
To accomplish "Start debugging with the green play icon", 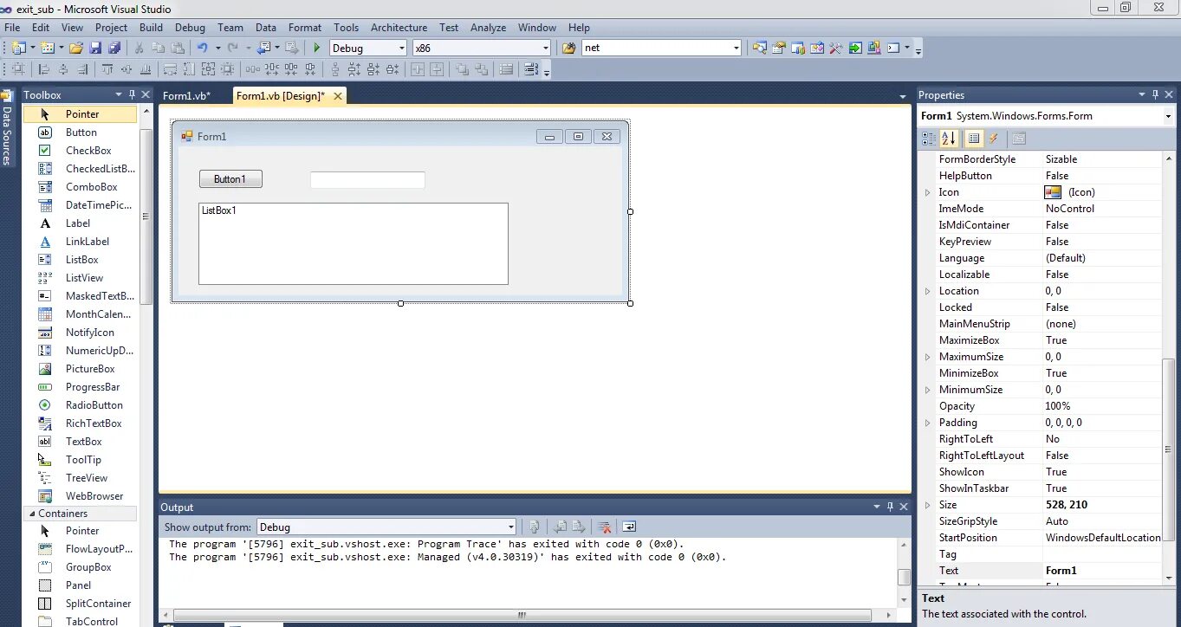I will (316, 48).
